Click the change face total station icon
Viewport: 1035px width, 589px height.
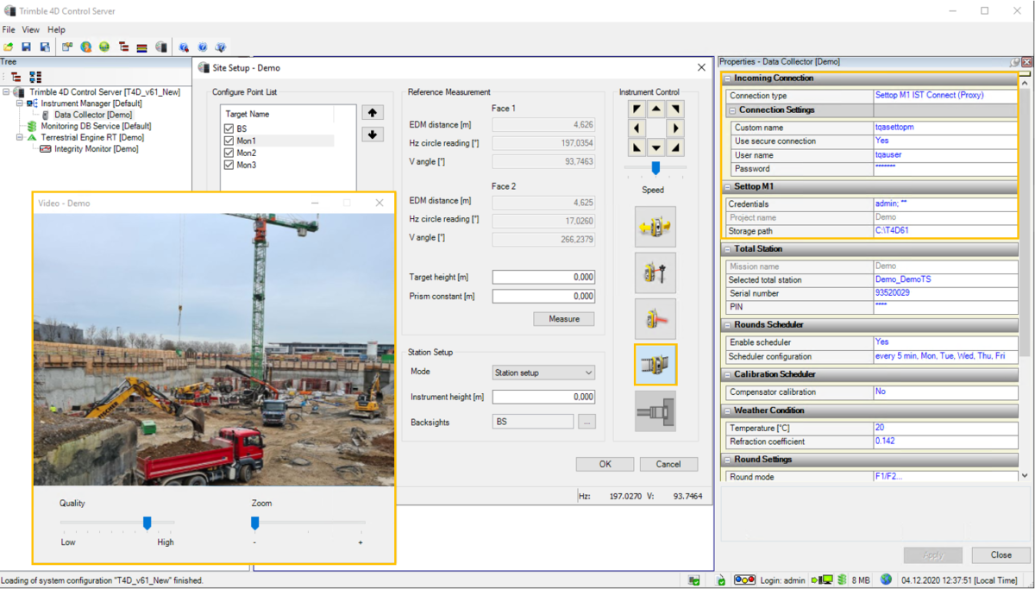coord(655,228)
